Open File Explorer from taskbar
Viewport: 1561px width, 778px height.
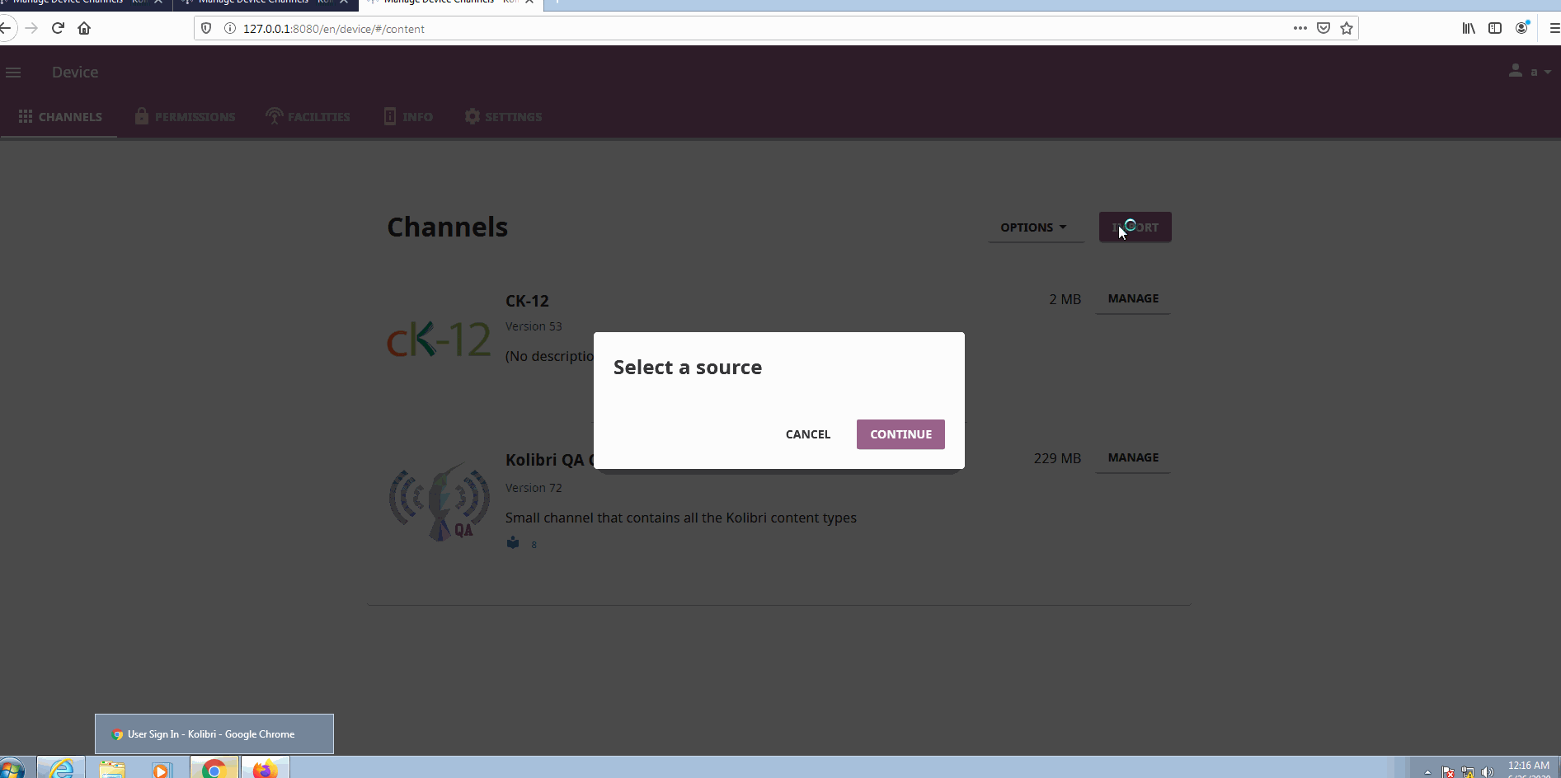(x=112, y=768)
